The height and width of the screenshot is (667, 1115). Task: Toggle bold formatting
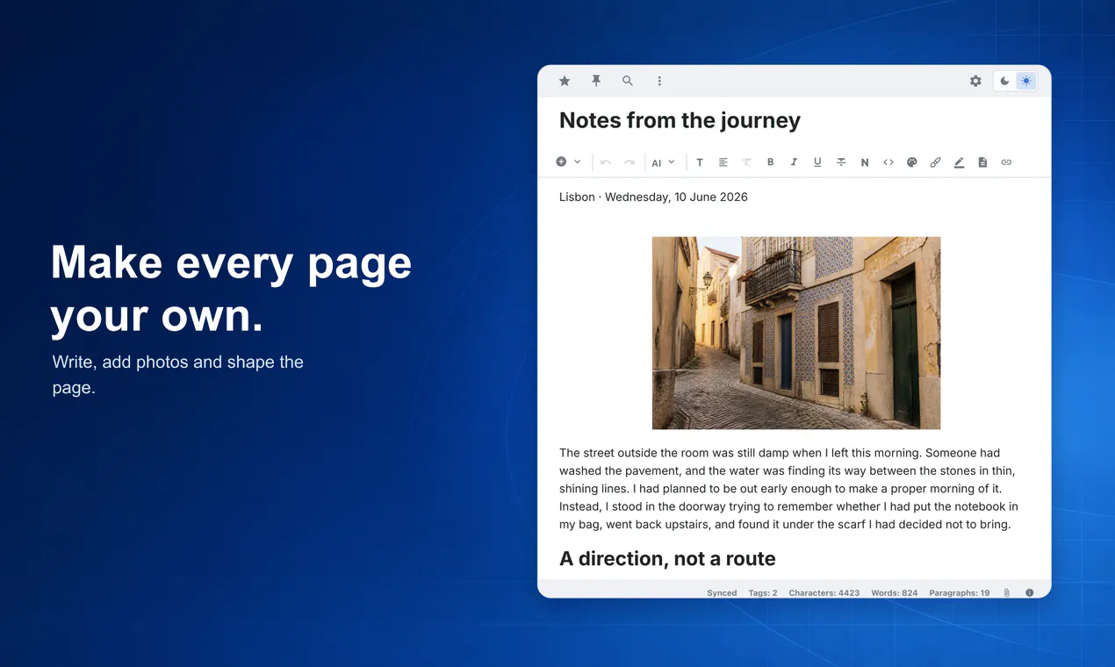click(x=771, y=162)
